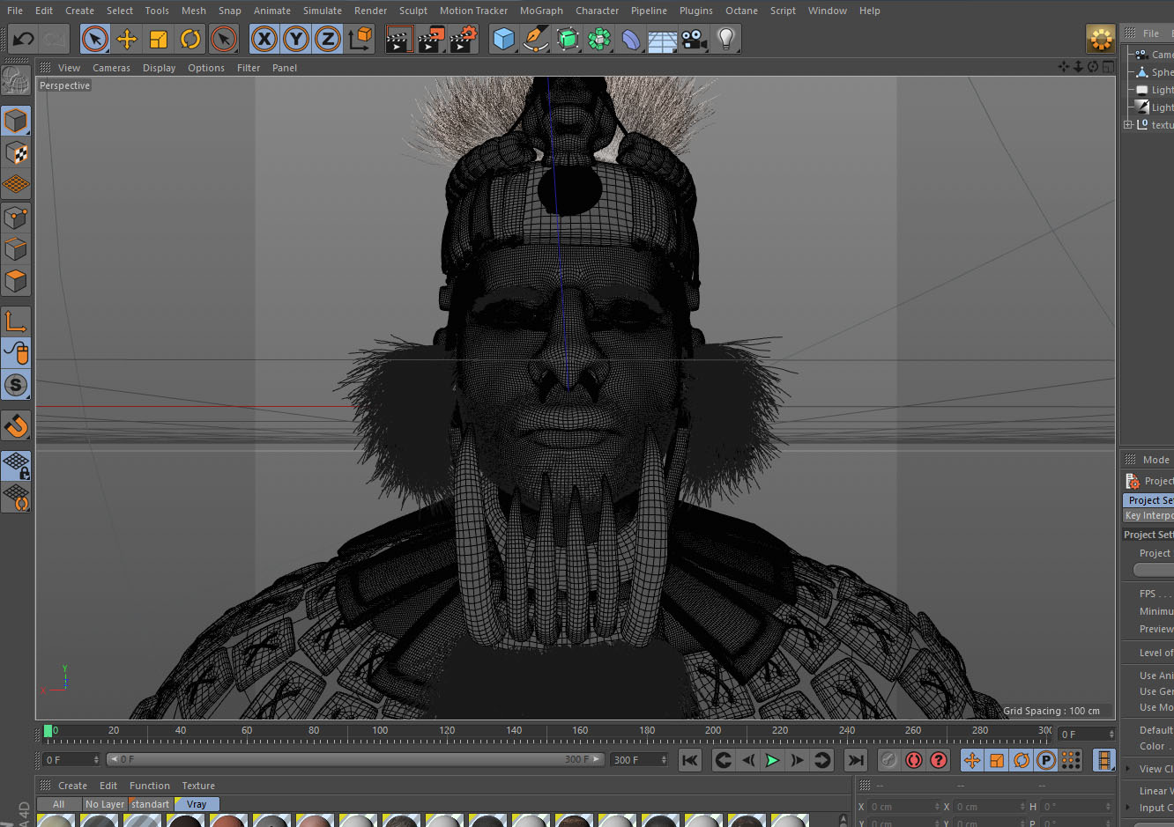
Task: Open the viewport Cameras menu
Action: pyautogui.click(x=111, y=68)
